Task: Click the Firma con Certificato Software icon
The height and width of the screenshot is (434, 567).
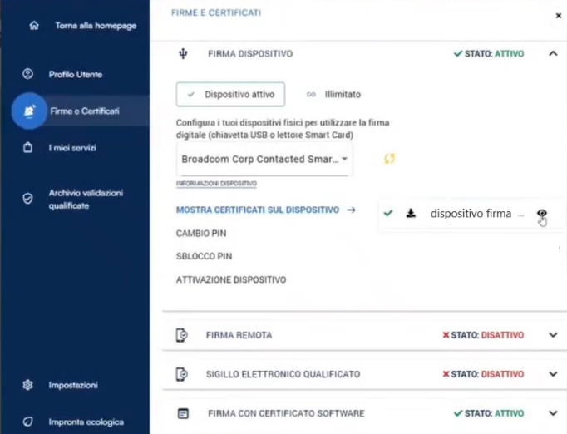Action: click(182, 413)
